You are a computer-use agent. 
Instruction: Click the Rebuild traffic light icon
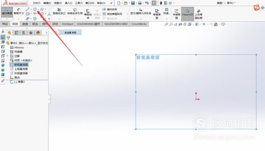[161, 3]
